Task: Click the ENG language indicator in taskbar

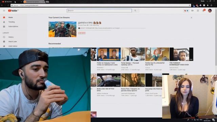Action: pos(201,120)
